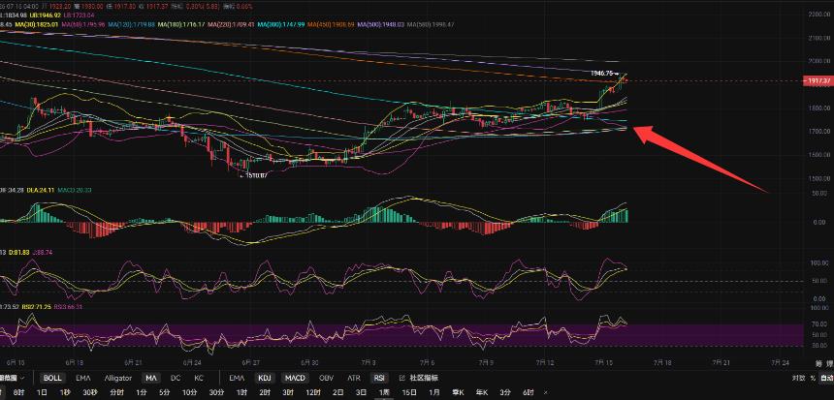Switch to the 12时 timeframe
Screen dimensions: 834x400
click(313, 392)
